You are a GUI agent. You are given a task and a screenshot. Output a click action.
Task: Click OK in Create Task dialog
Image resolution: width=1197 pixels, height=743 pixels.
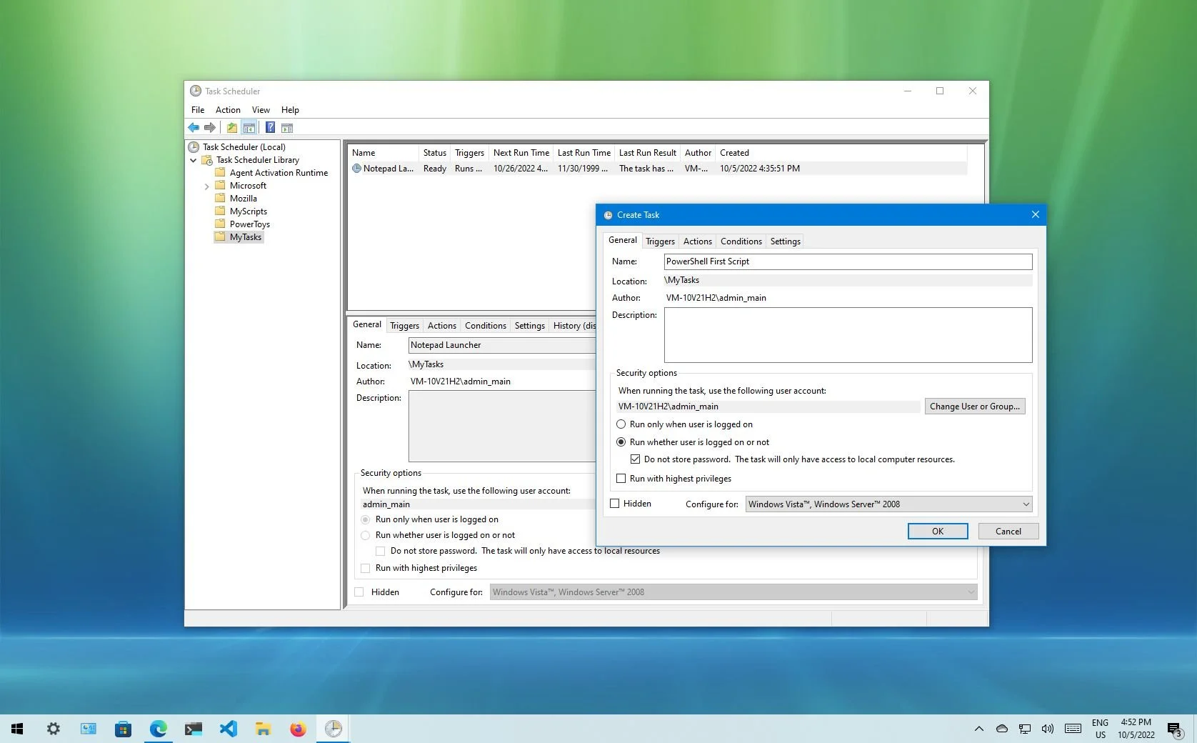point(938,532)
